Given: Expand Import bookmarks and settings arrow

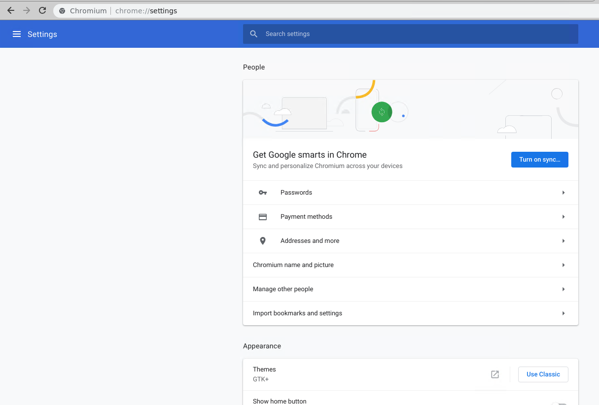Looking at the screenshot, I should click(564, 313).
